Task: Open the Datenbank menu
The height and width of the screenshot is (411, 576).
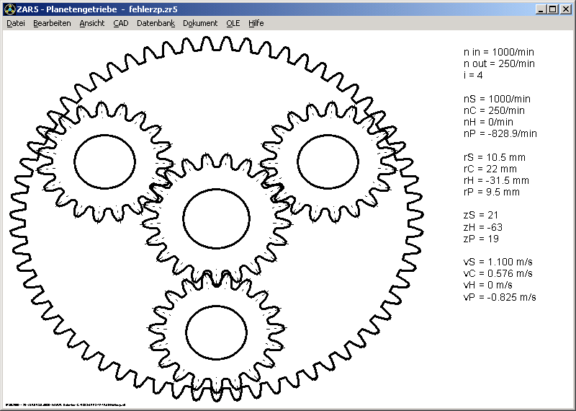Action: pyautogui.click(x=156, y=23)
